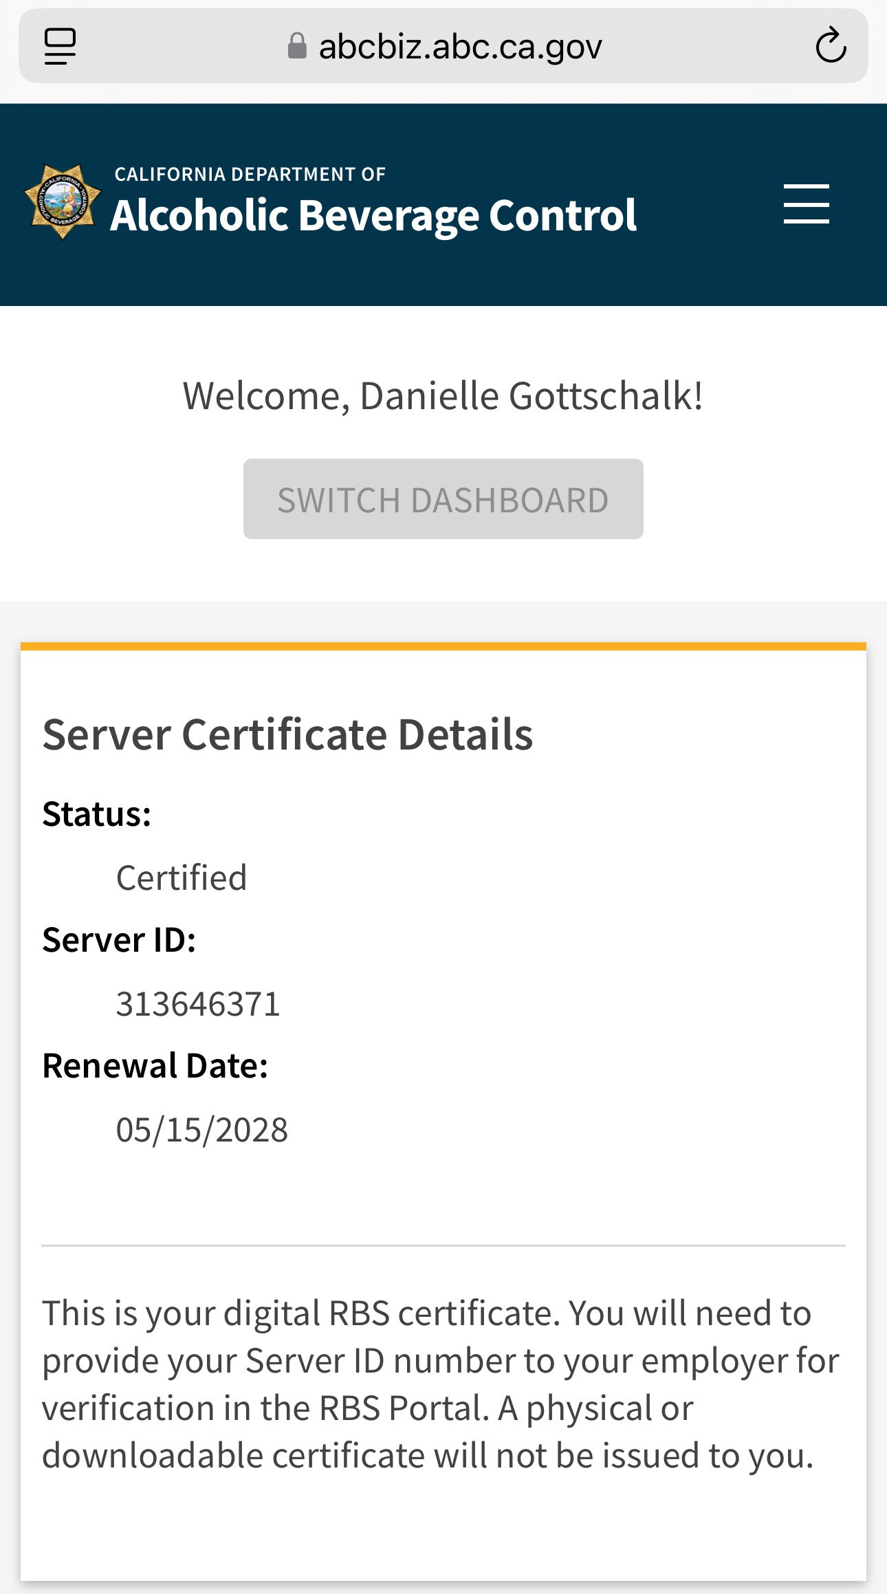This screenshot has width=887, height=1594.
Task: Click the Welcome, Danielle Gottschalk greeting
Action: (443, 396)
